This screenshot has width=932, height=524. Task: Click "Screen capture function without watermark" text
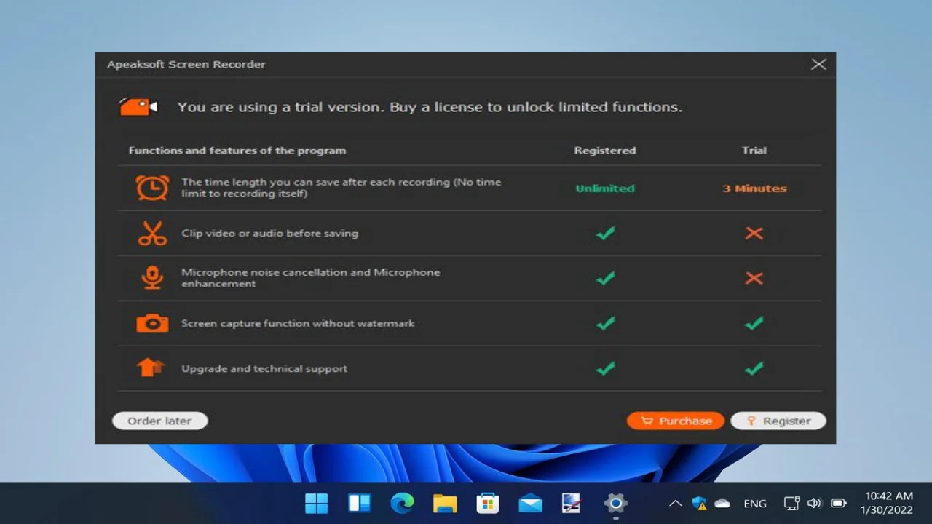click(298, 323)
